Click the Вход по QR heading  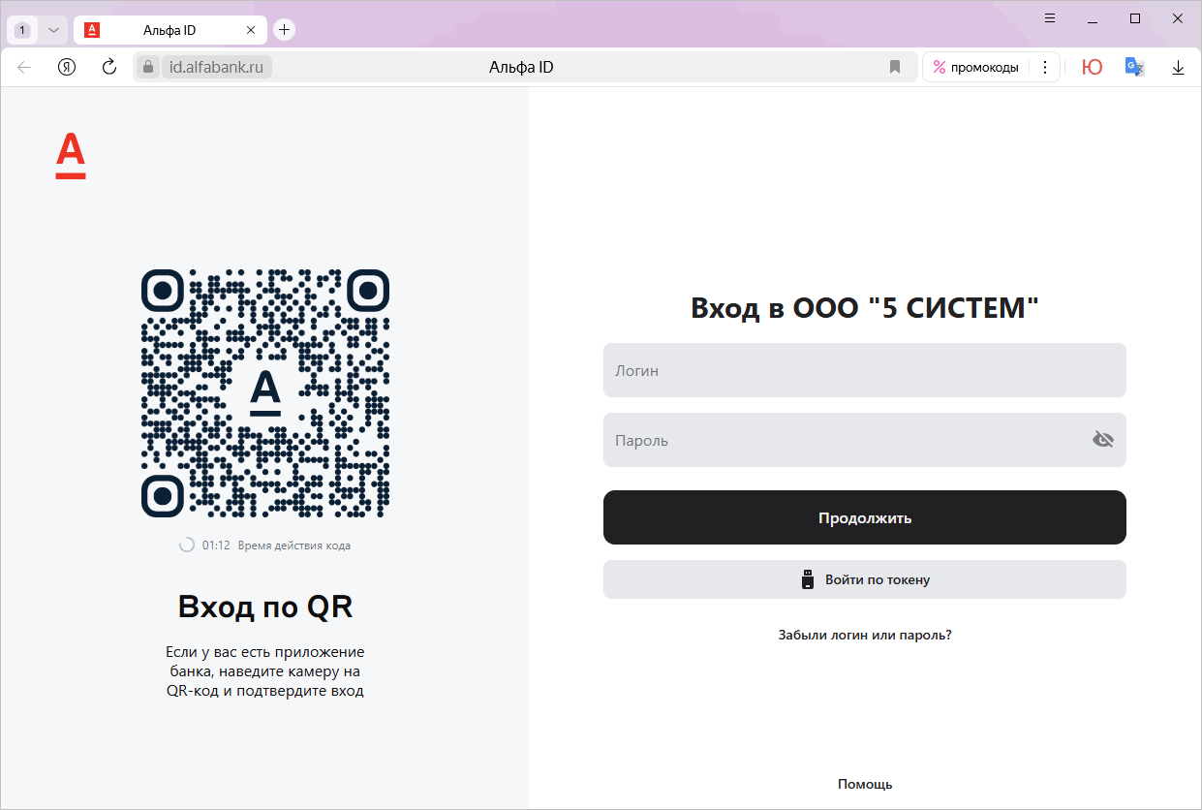(265, 607)
